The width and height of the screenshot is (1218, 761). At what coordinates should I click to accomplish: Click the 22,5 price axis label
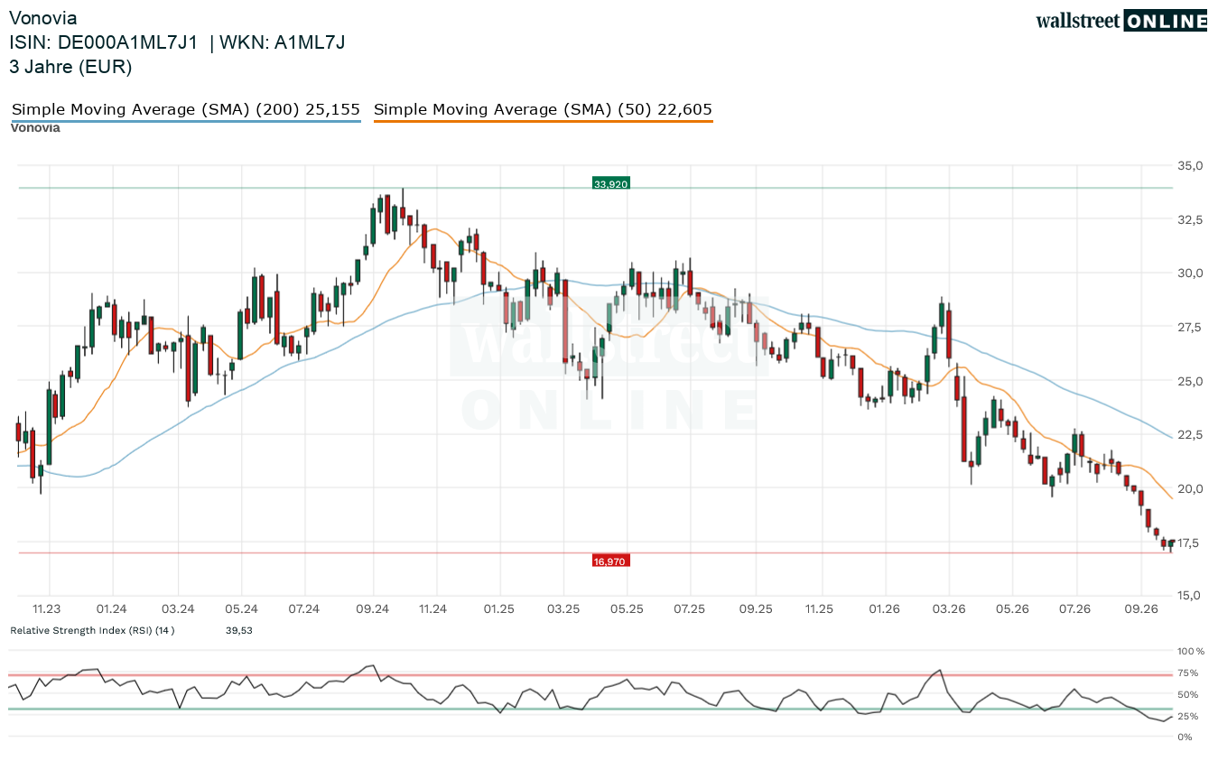click(x=1190, y=434)
